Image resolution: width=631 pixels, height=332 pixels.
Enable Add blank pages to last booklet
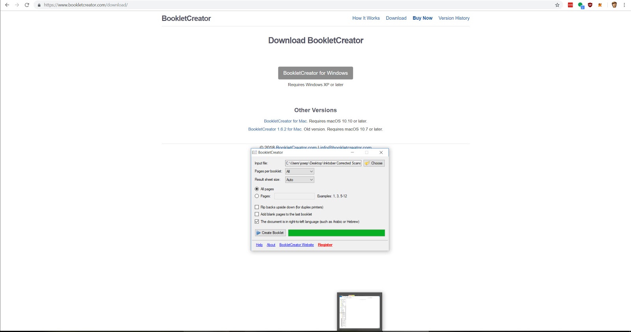tap(257, 214)
